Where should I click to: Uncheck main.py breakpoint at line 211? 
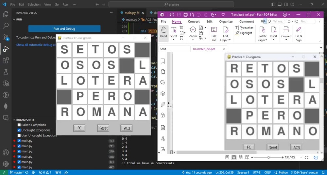point(19,146)
